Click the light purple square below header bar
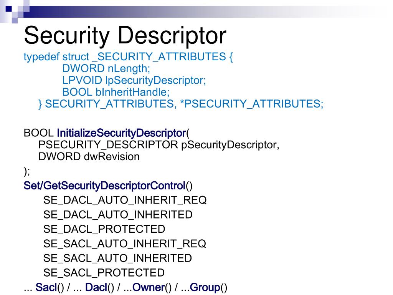The width and height of the screenshot is (393, 295). click(x=15, y=21)
